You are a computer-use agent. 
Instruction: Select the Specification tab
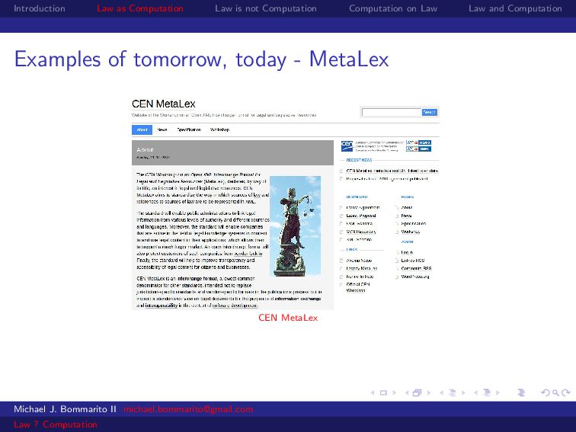(x=189, y=130)
